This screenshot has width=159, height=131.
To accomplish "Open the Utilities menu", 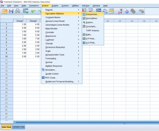I will 75,6.
